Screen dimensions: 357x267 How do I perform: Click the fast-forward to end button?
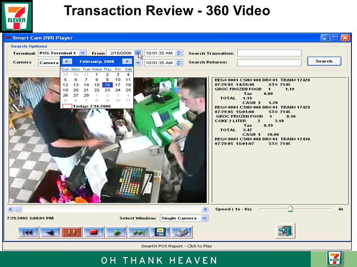pos(138,232)
